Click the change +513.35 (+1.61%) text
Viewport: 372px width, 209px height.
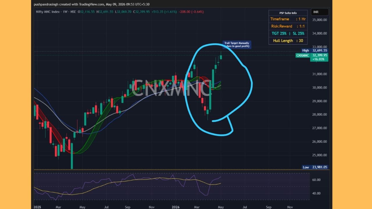(164, 12)
